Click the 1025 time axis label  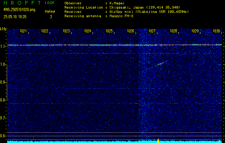point(109,31)
